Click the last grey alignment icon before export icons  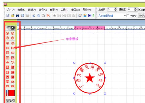(74, 16)
